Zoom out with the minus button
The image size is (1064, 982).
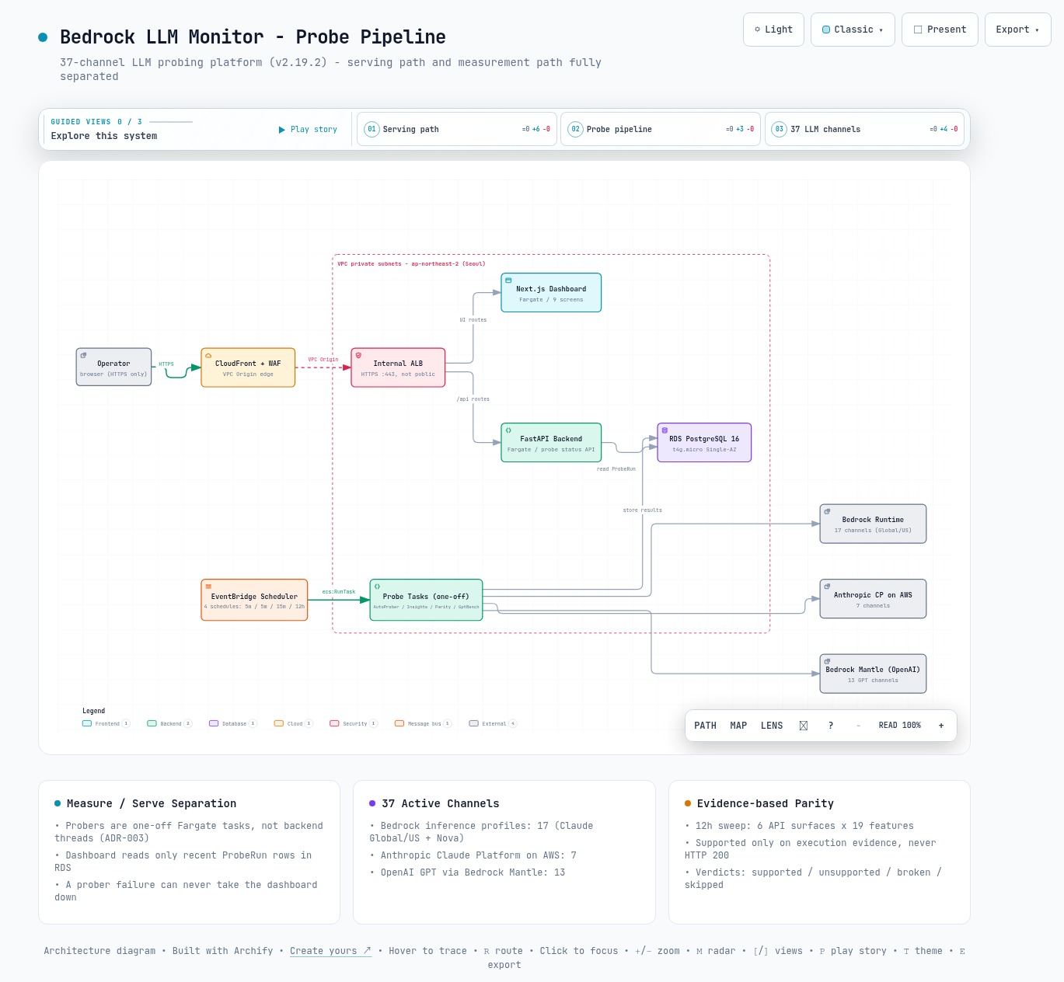[858, 726]
